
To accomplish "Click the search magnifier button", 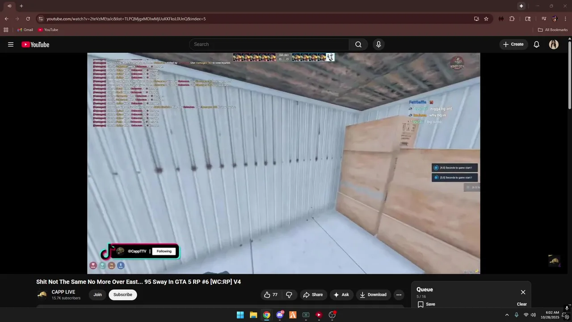I will (358, 44).
